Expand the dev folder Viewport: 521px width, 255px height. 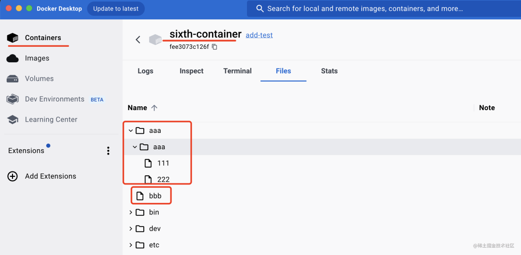(131, 229)
